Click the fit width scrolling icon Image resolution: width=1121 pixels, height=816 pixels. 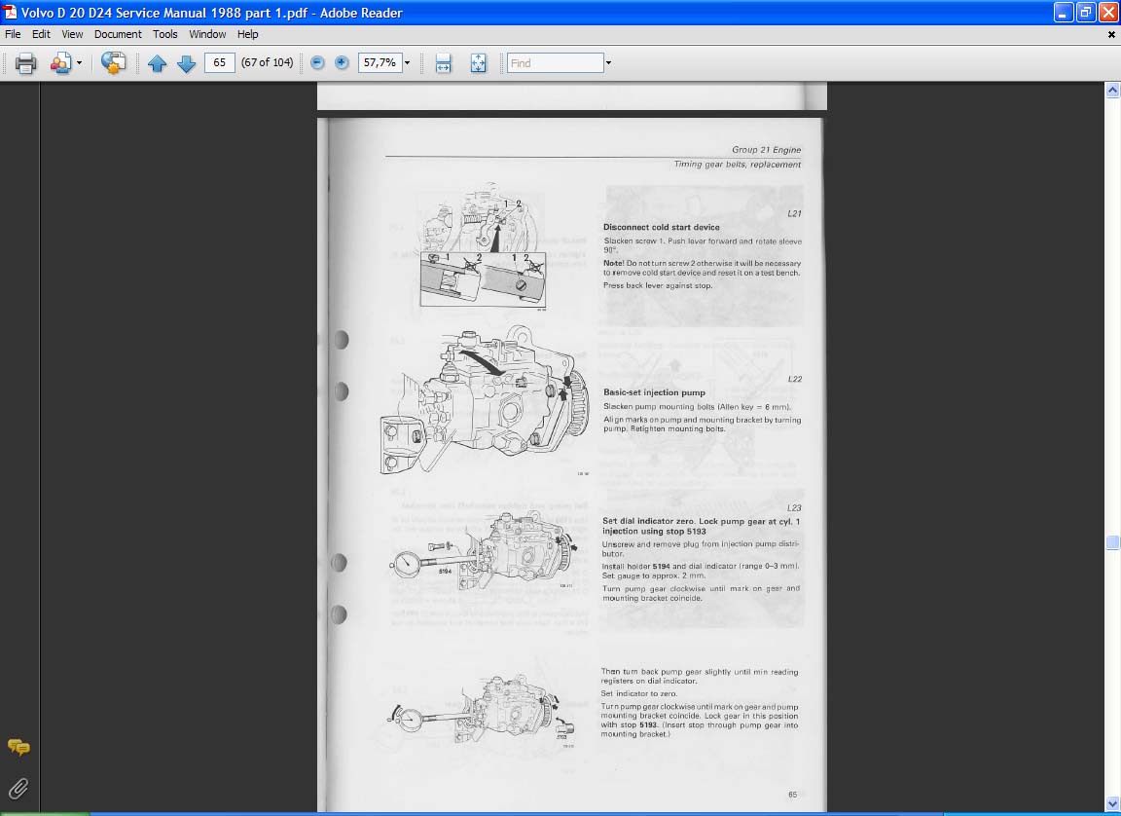[444, 63]
